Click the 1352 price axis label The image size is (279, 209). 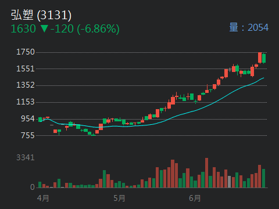pos(26,85)
